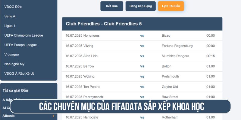Open VĐQG Đức league in sidebar
Image resolution: width=241 pixels, height=120 pixels.
13,7
